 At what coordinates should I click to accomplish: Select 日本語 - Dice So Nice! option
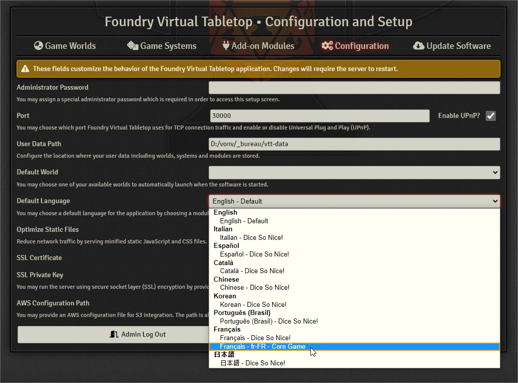tap(354, 363)
